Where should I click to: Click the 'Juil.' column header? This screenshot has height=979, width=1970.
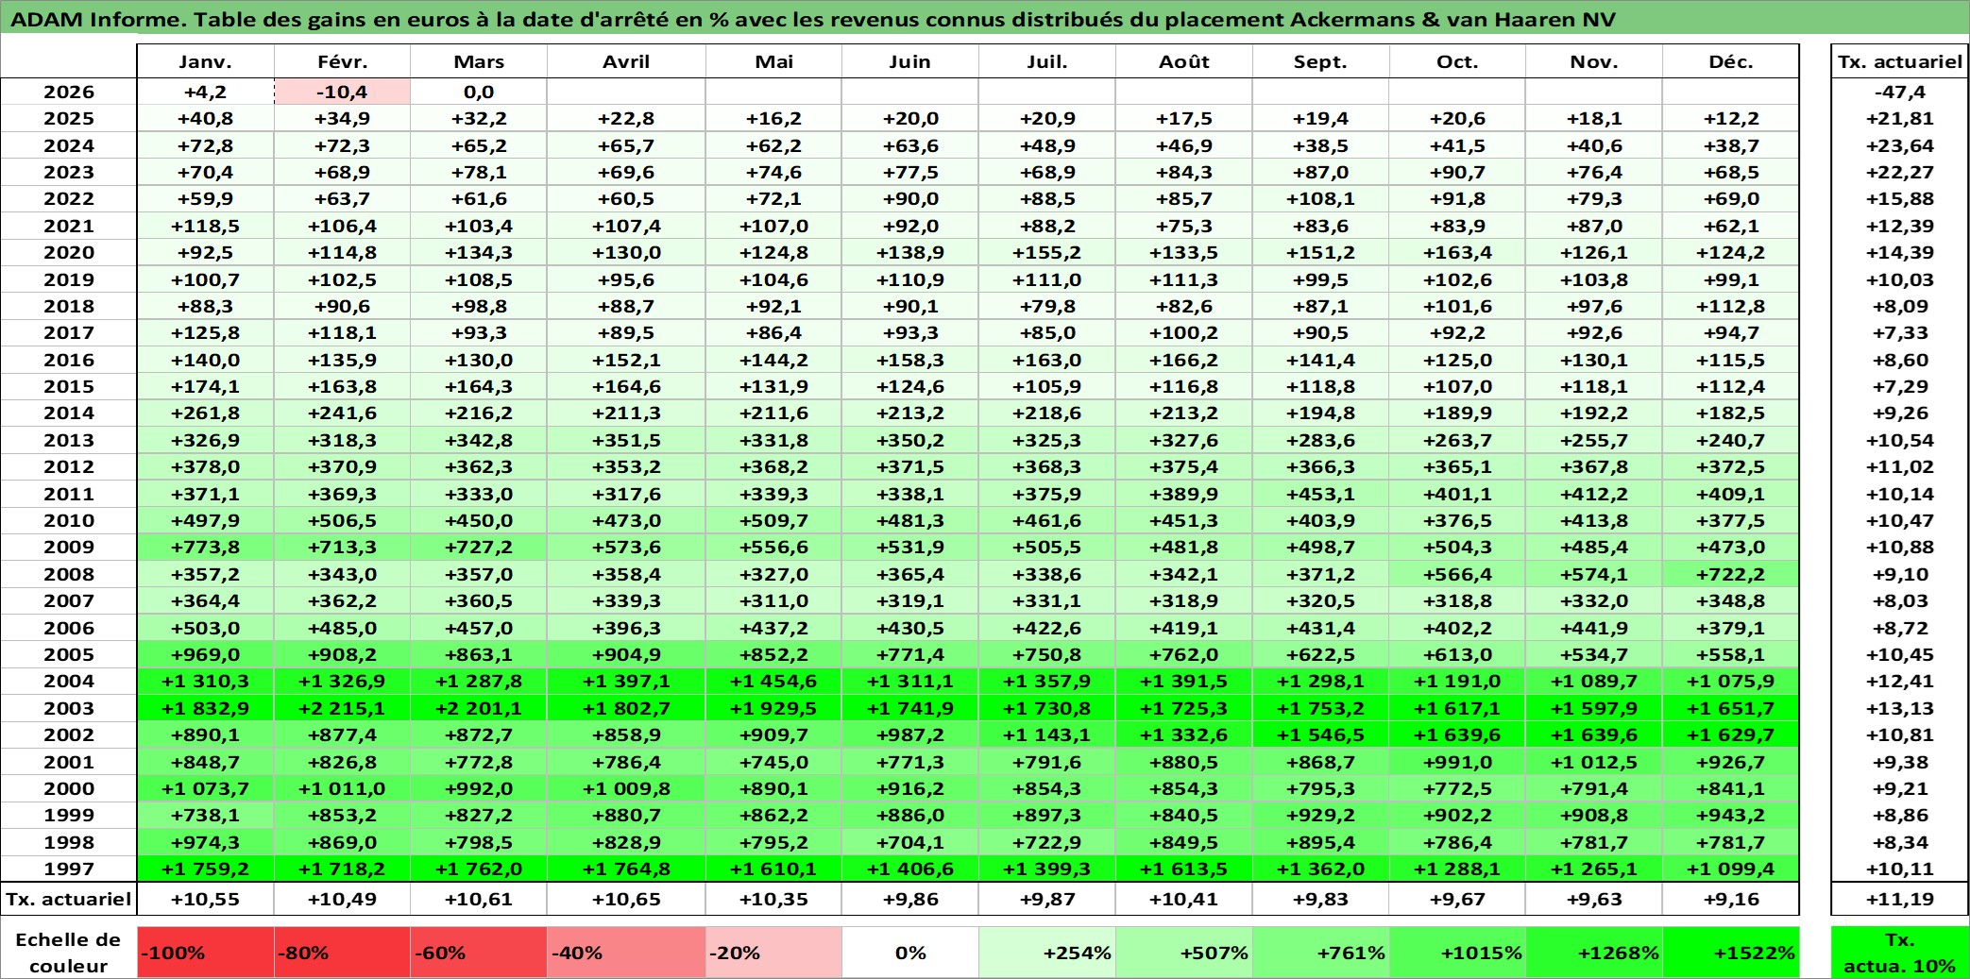coord(1047,61)
